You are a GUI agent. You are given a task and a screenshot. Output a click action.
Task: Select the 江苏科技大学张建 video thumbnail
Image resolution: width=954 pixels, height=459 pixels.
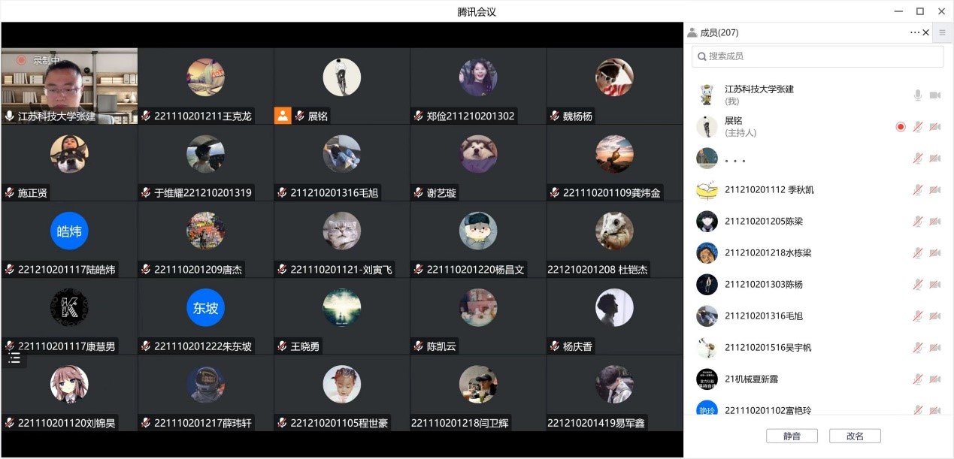tap(69, 86)
